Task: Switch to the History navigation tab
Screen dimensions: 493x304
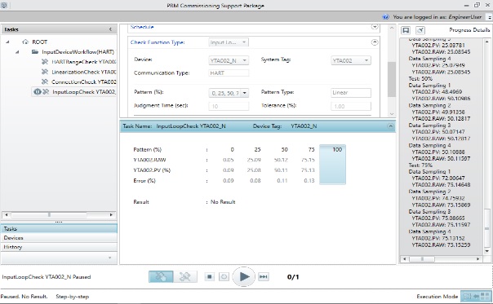Action: pyautogui.click(x=59, y=247)
